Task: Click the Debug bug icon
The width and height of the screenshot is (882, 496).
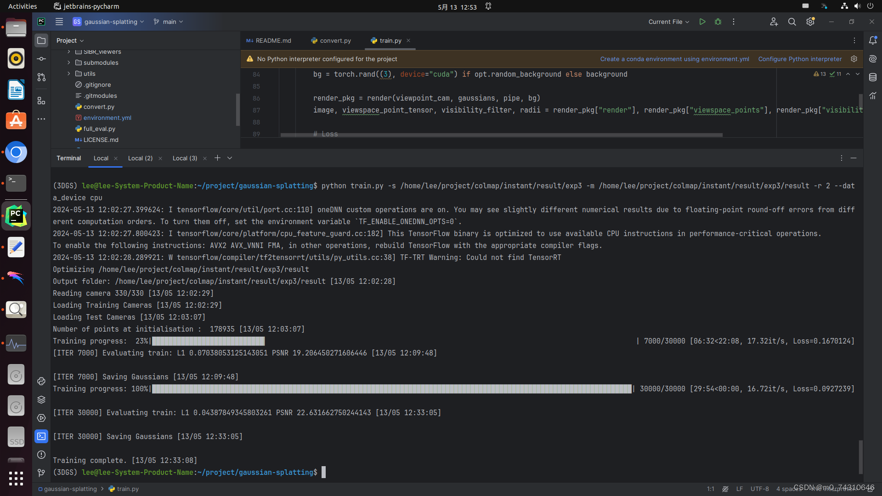Action: (x=718, y=22)
